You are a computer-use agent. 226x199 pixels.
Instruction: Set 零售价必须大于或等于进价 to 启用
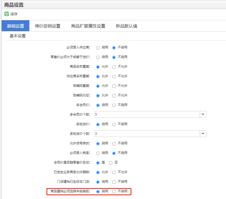(98, 57)
